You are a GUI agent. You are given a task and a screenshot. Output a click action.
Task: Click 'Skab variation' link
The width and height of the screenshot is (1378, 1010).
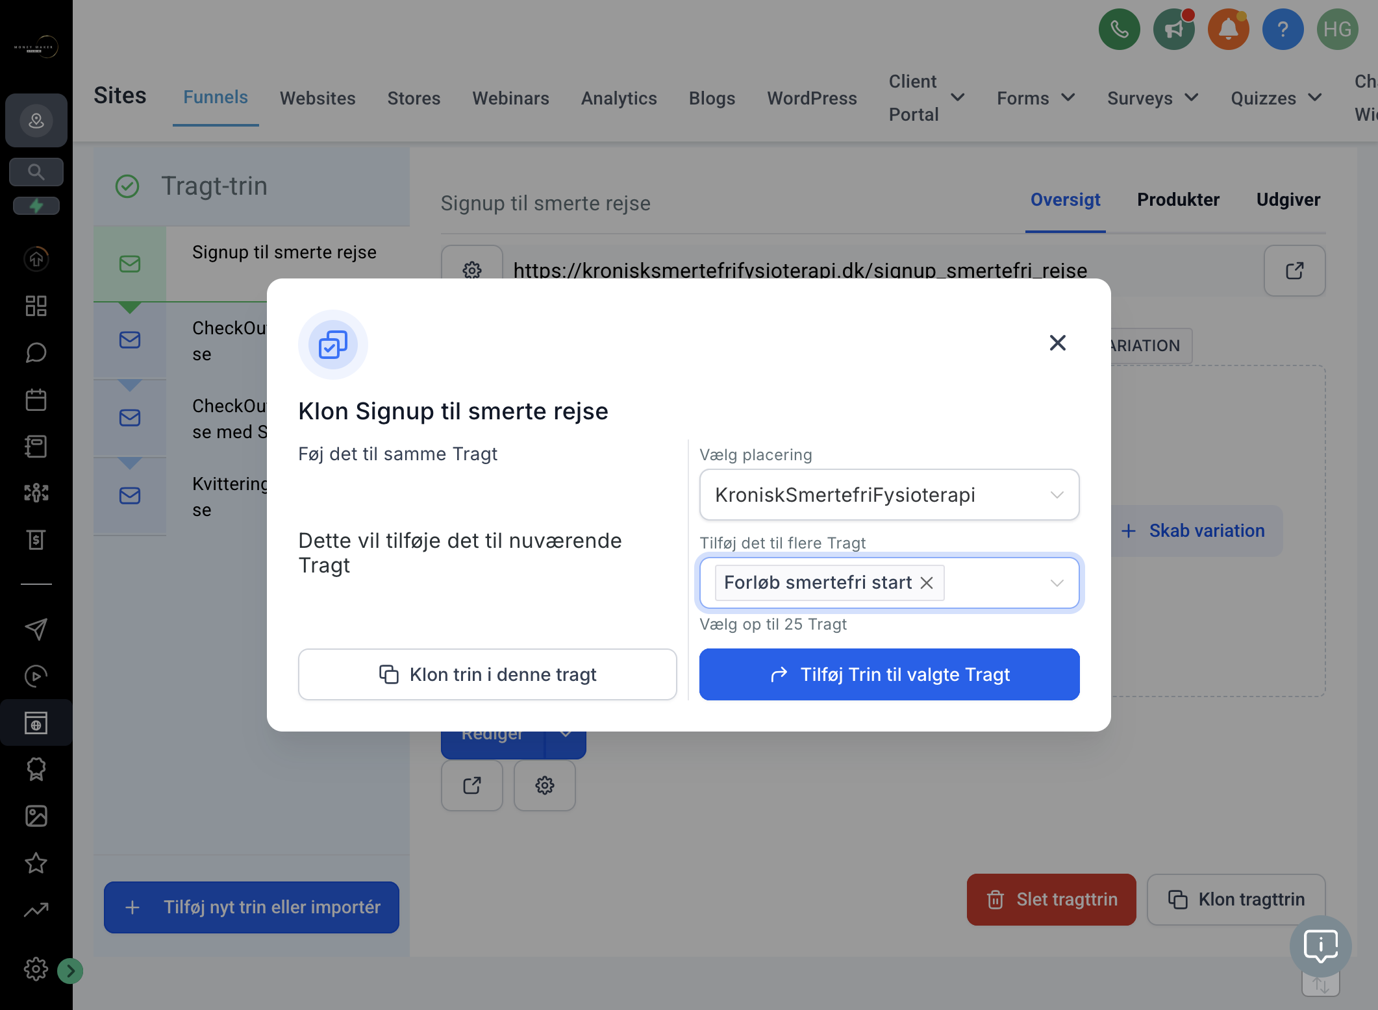(1193, 530)
